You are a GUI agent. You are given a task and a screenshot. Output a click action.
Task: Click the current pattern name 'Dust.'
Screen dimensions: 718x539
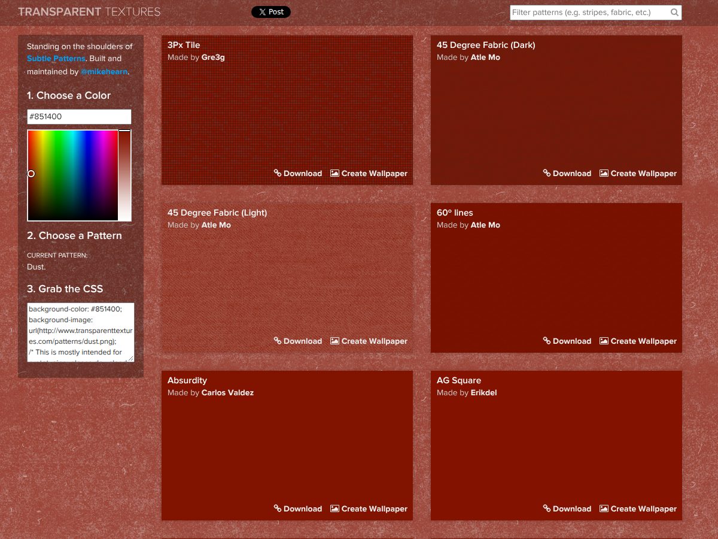[36, 267]
